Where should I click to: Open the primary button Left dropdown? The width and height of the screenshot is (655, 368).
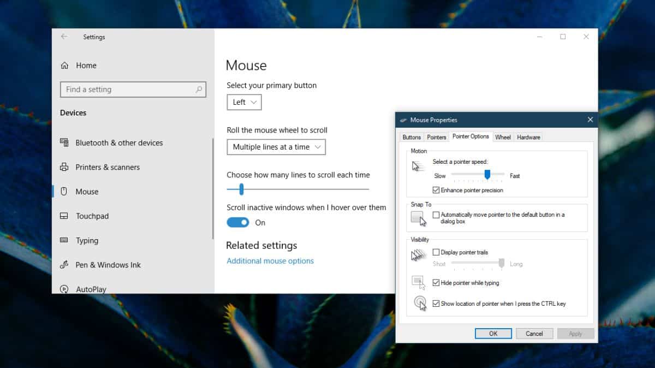point(244,102)
